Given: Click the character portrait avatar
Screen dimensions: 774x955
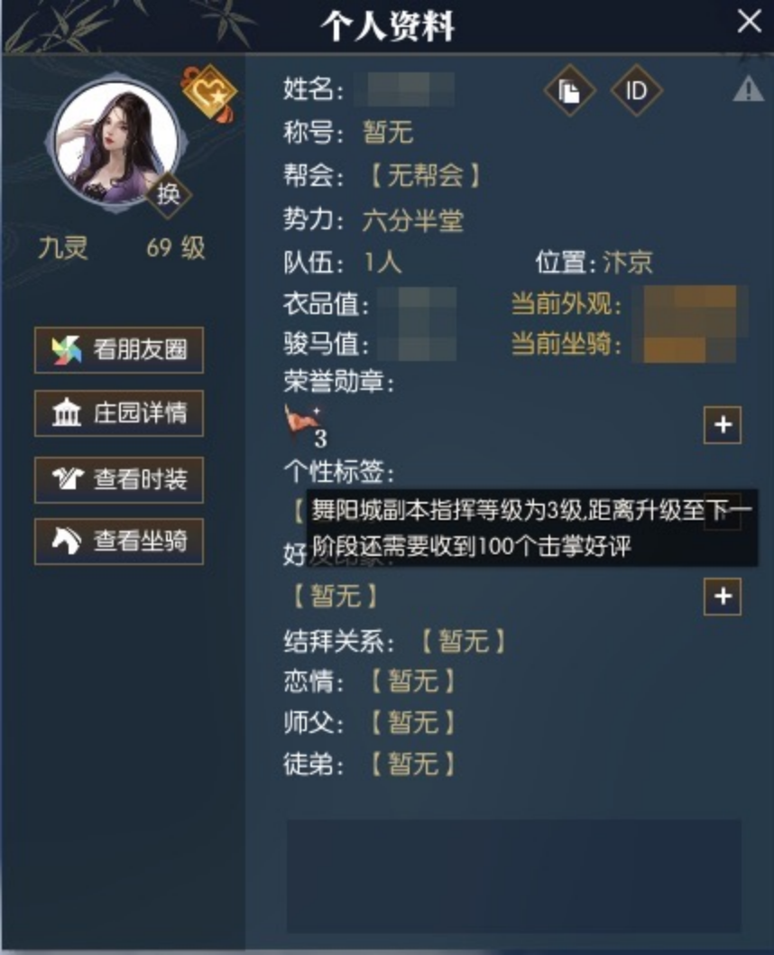Looking at the screenshot, I should point(116,144).
